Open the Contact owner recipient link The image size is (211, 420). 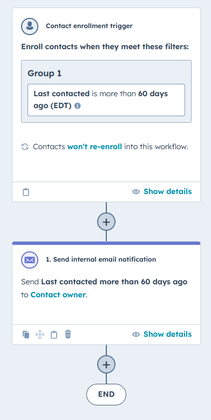pos(58,295)
